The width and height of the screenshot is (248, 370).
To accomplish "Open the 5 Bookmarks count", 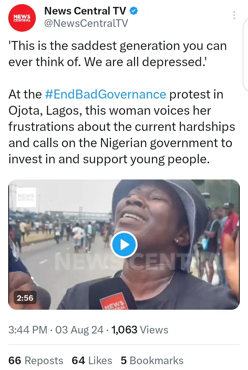I will click(x=152, y=361).
